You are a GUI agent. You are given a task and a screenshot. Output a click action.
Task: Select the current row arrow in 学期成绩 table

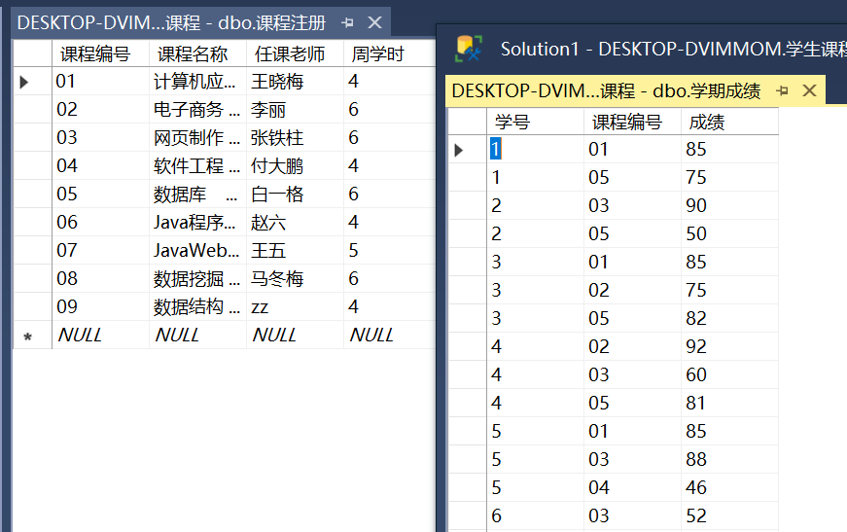click(x=459, y=150)
